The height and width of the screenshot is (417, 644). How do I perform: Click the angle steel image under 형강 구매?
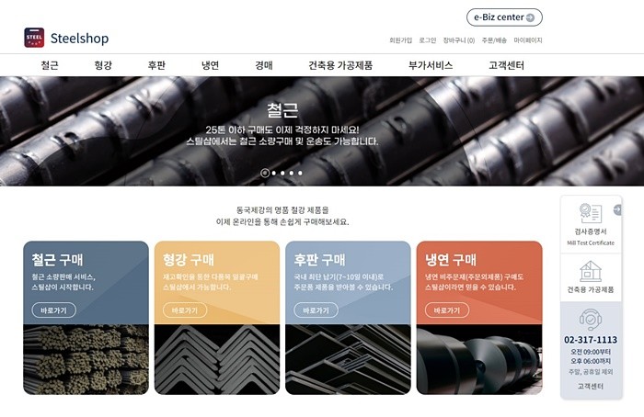[217, 360]
